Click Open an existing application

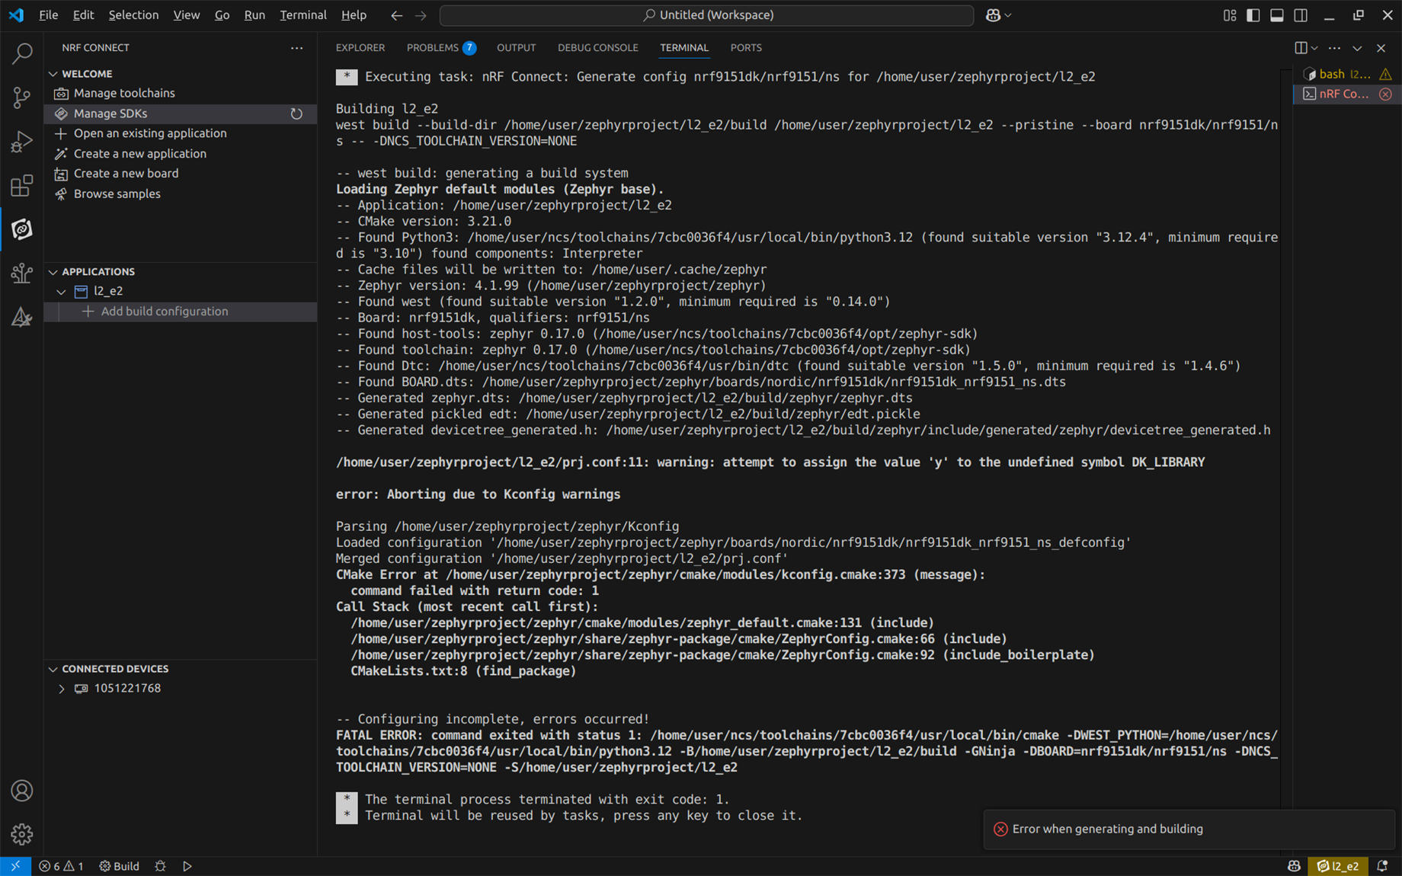point(150,133)
